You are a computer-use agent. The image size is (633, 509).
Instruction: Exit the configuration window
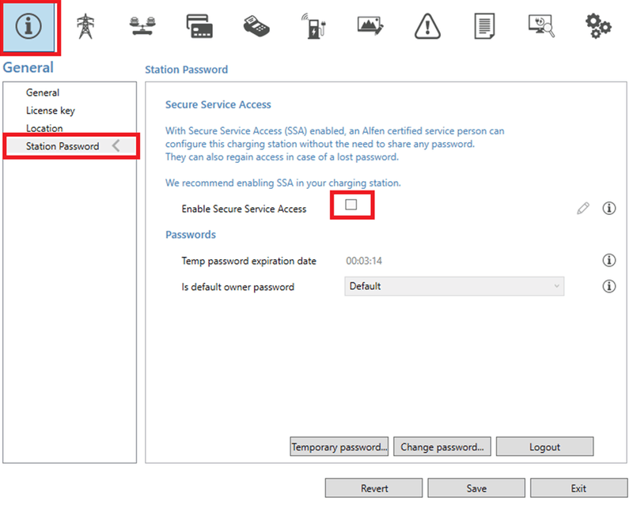click(x=579, y=488)
